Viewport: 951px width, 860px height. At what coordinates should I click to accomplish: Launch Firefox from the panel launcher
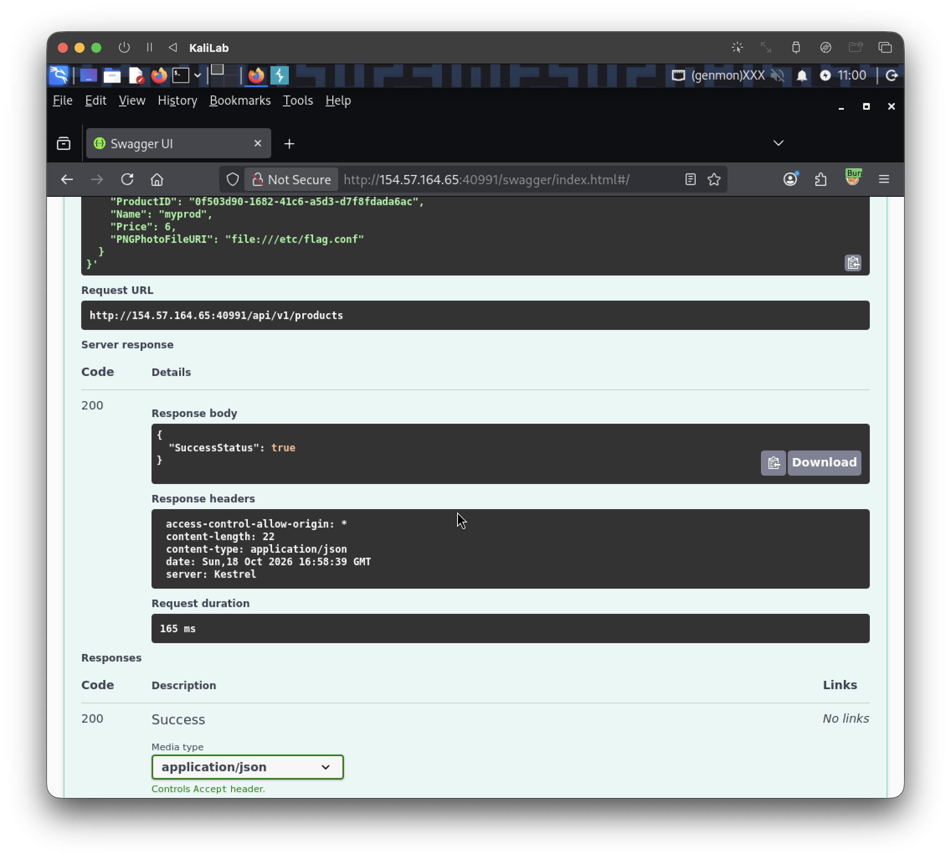click(x=159, y=75)
